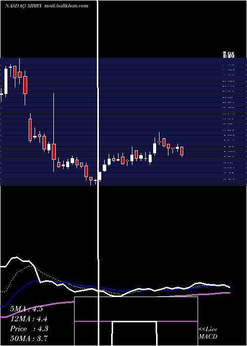Select the Price : 4.3 value

pyautogui.click(x=29, y=329)
